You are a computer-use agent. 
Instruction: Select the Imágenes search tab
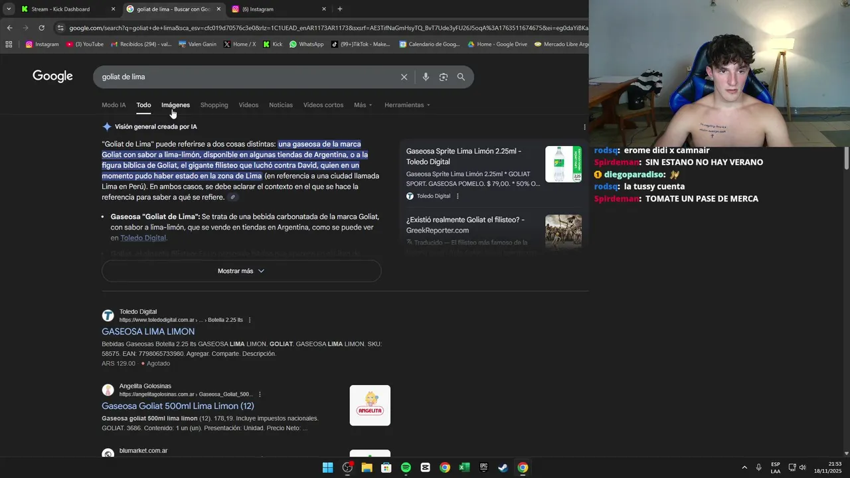coord(175,105)
